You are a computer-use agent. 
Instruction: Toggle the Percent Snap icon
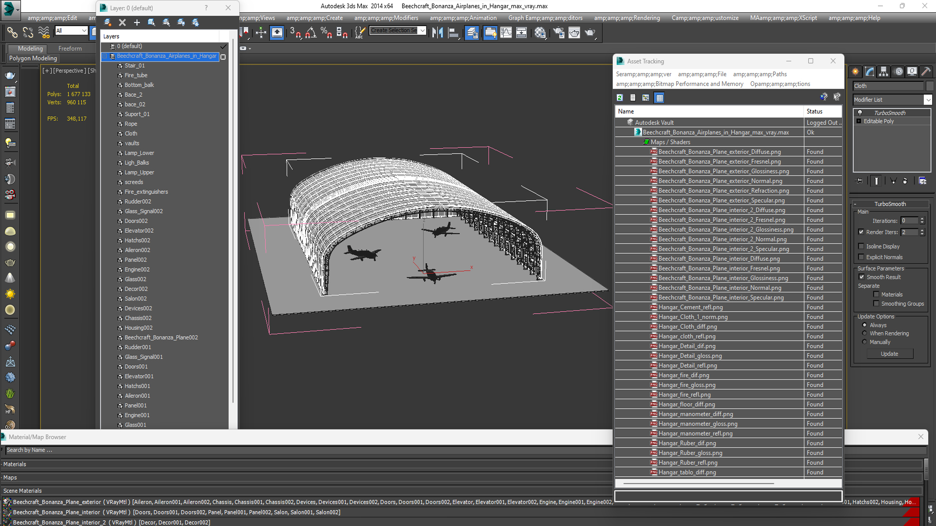pyautogui.click(x=327, y=33)
